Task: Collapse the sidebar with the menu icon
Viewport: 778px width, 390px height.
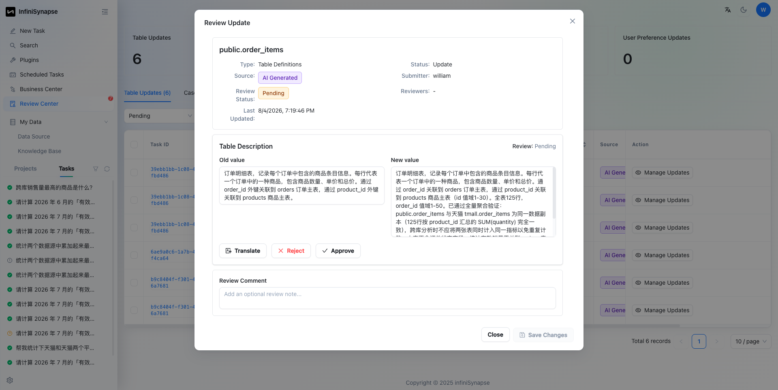Action: 105,12
